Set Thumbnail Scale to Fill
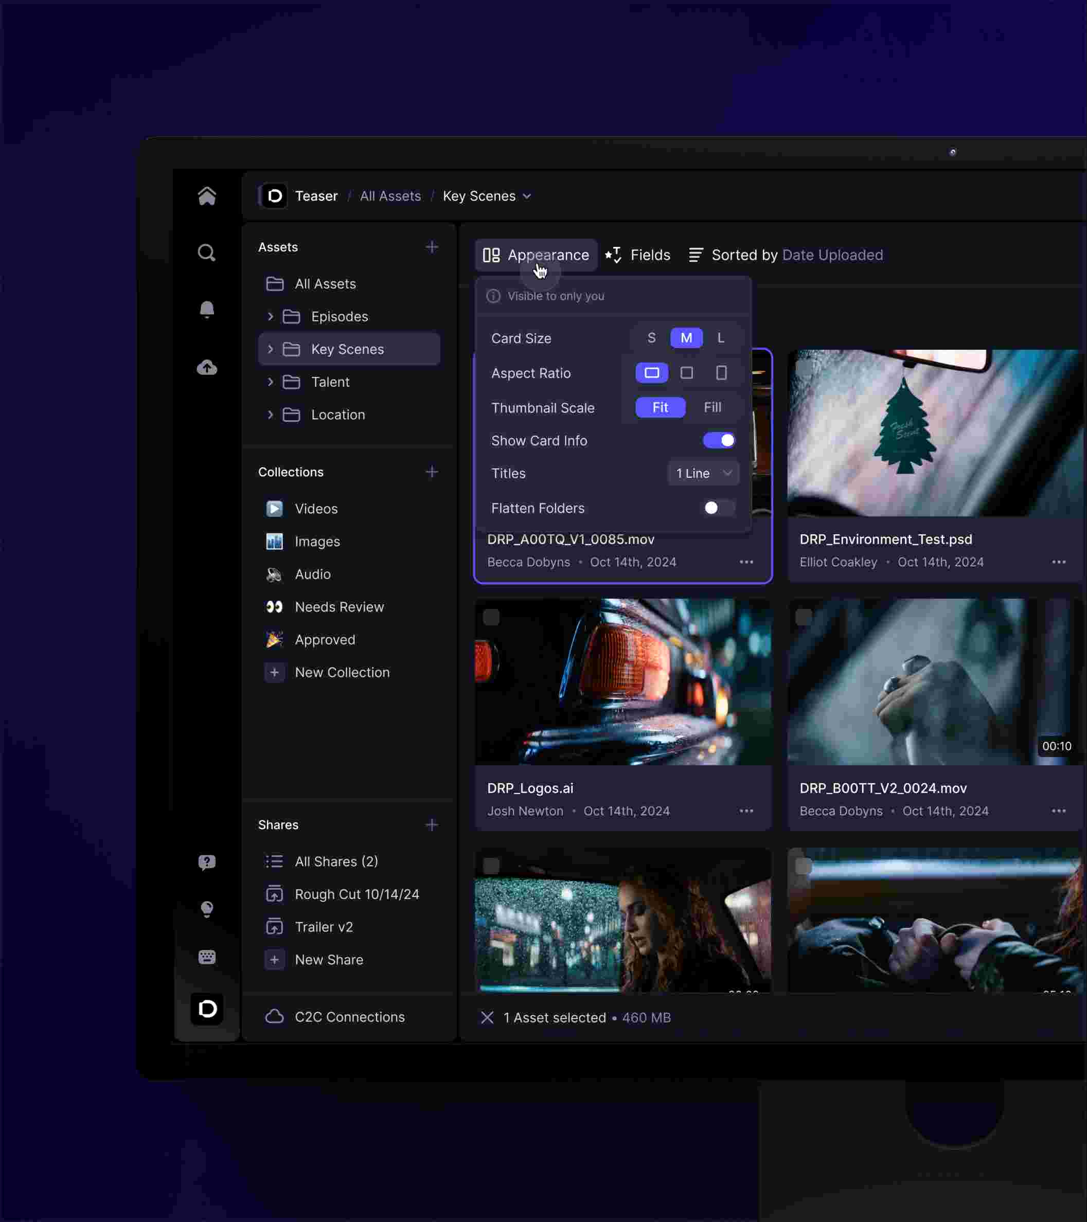Image resolution: width=1087 pixels, height=1222 pixels. click(712, 407)
